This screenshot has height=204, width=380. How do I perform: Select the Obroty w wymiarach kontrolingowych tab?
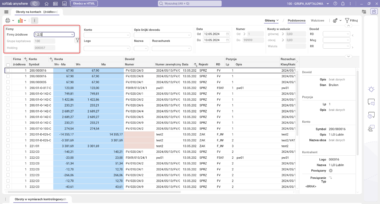pyautogui.click(x=40, y=199)
